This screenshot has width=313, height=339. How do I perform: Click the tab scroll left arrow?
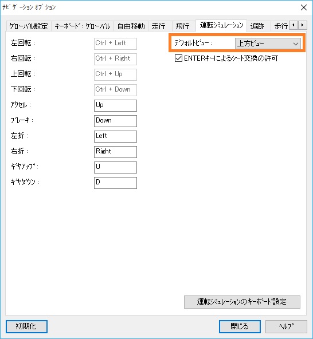[x=294, y=25]
